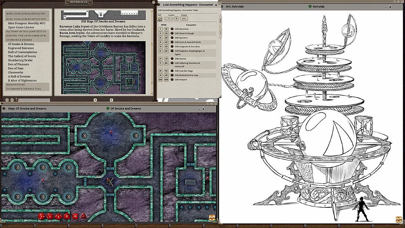Screen dimensions: 405x228
Task: Open the 2.00 Mummies encounter link icon
Action: point(172,29)
